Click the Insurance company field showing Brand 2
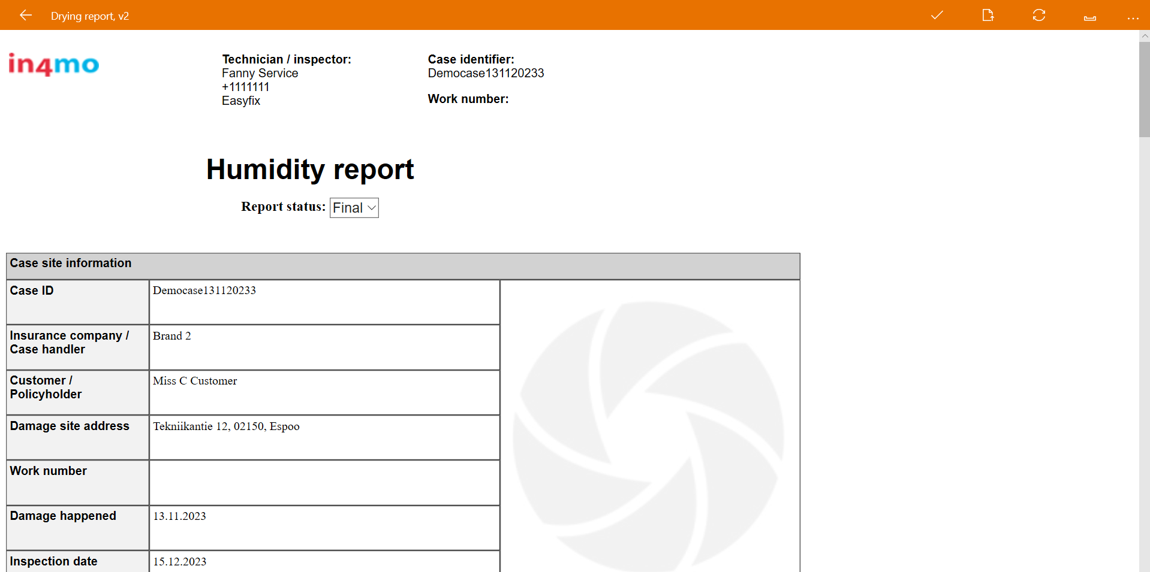This screenshot has height=572, width=1150. tap(324, 347)
